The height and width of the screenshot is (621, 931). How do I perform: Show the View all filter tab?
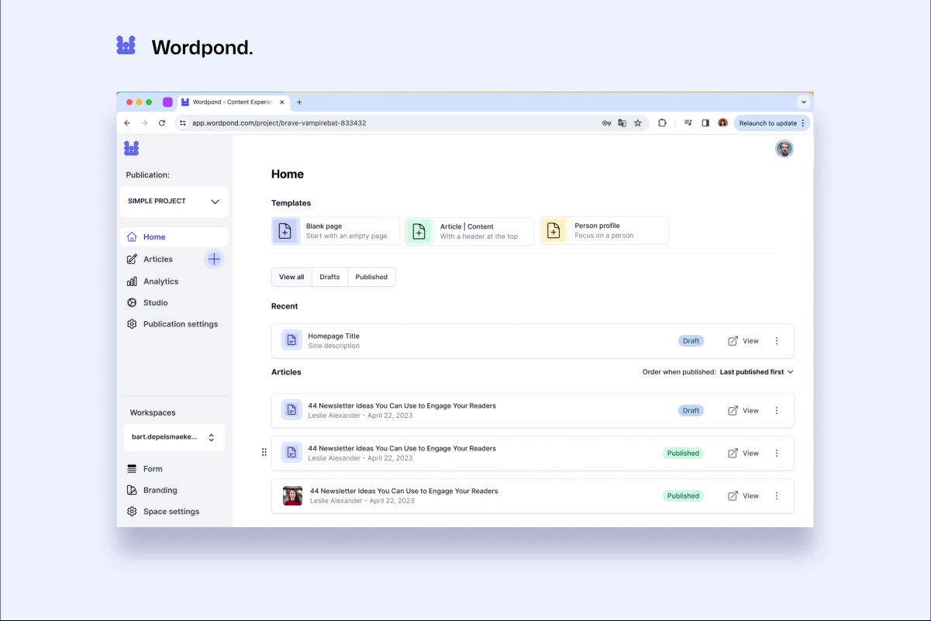tap(291, 277)
